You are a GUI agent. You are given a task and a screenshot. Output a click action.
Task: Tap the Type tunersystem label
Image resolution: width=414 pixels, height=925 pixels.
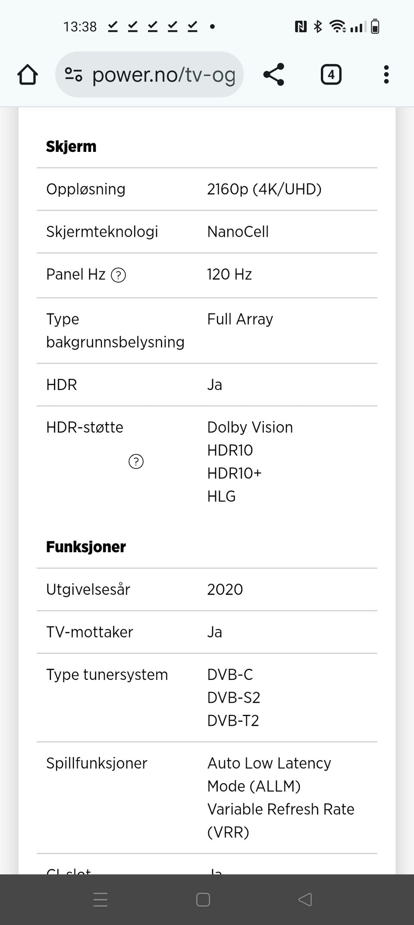(x=107, y=675)
